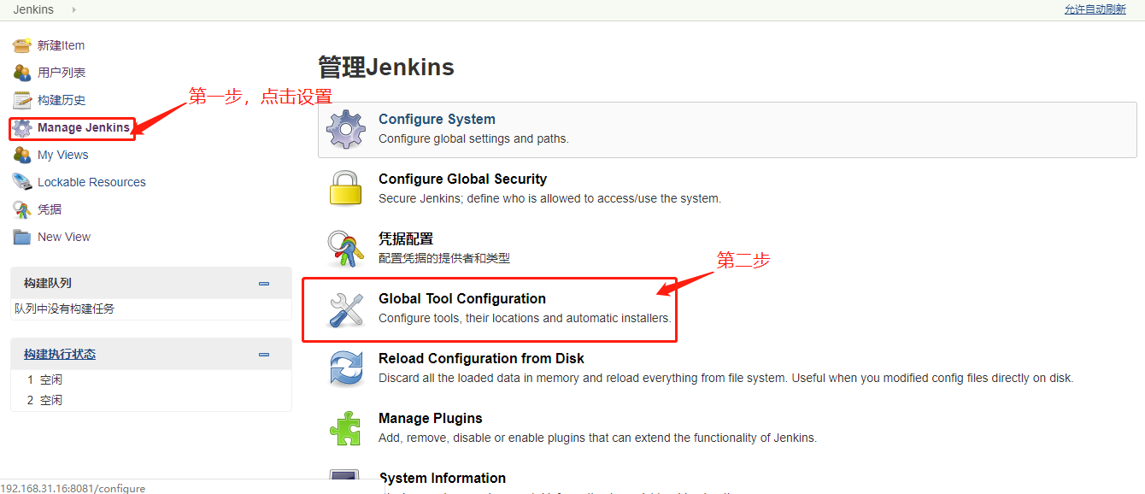1145x494 pixels.
Task: Click the 'Secure Jenkins; define who is allowed' description
Action: coord(549,198)
